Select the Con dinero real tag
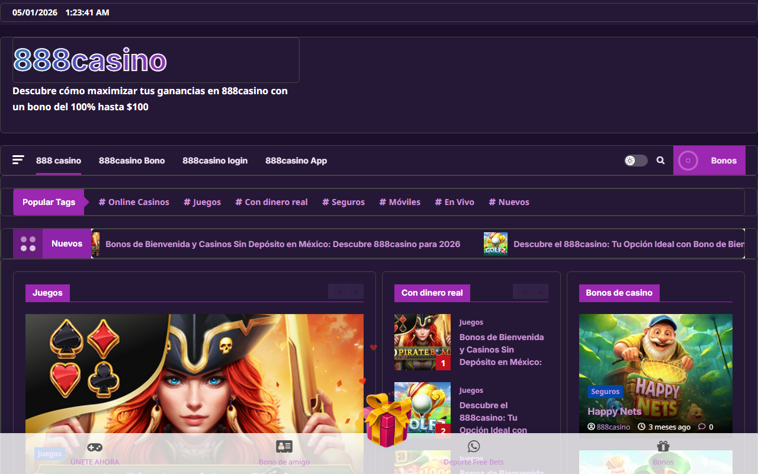This screenshot has height=474, width=758. 271,202
